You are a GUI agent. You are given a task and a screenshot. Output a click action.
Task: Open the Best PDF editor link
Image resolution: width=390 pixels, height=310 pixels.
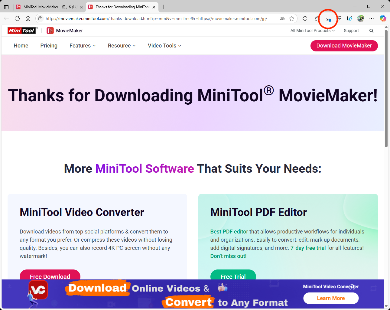tap(229, 232)
